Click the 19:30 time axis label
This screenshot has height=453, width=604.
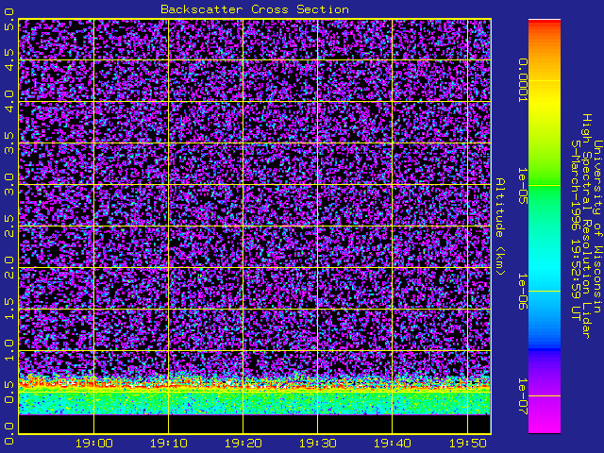tap(317, 444)
